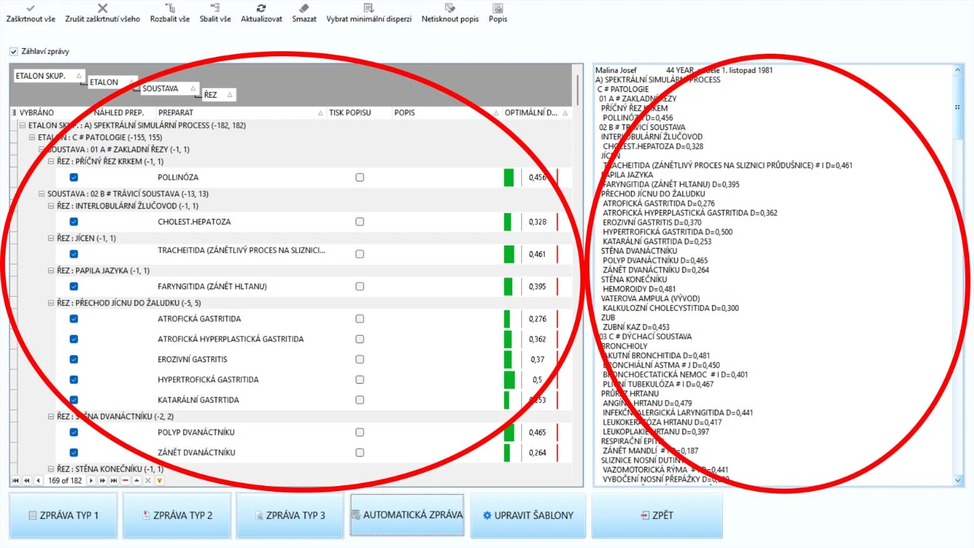
Task: Click the Rozbalit vše toolbar icon
Action: tap(170, 8)
